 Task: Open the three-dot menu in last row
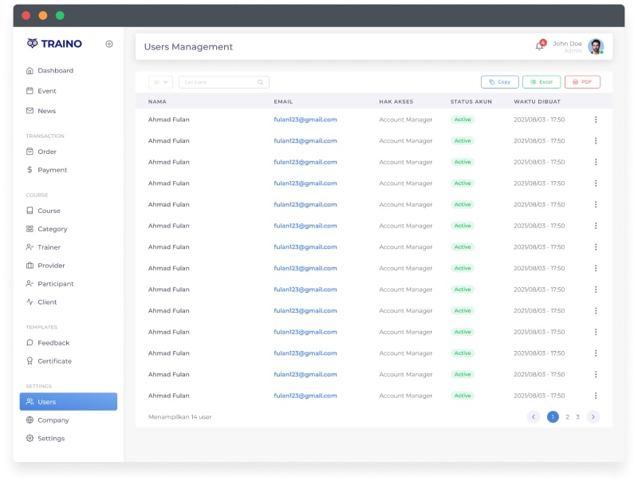(x=595, y=396)
